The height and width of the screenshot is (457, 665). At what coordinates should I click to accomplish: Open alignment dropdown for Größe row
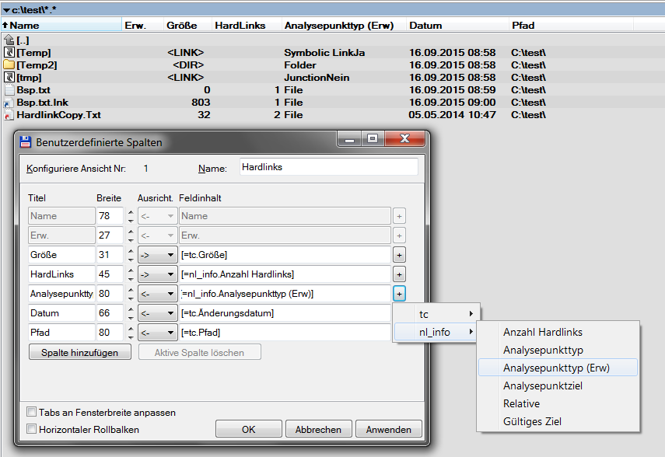(157, 255)
